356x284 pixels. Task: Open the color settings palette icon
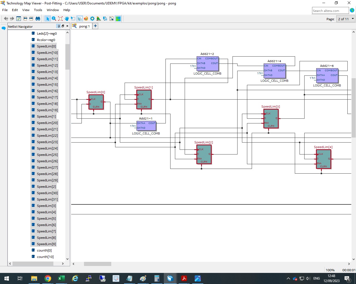(86, 19)
